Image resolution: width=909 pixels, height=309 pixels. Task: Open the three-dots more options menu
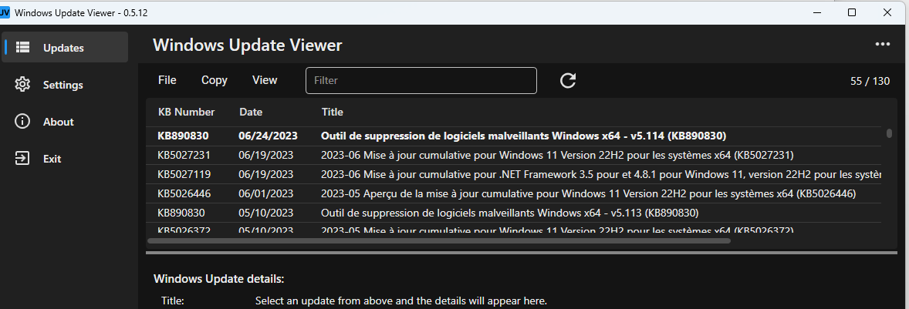tap(883, 45)
